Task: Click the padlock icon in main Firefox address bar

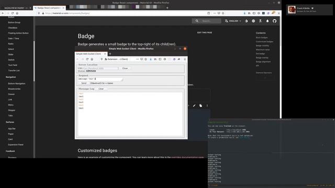Action: (x=43, y=13)
